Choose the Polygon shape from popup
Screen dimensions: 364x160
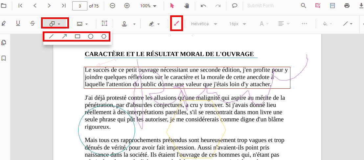pyautogui.click(x=104, y=36)
